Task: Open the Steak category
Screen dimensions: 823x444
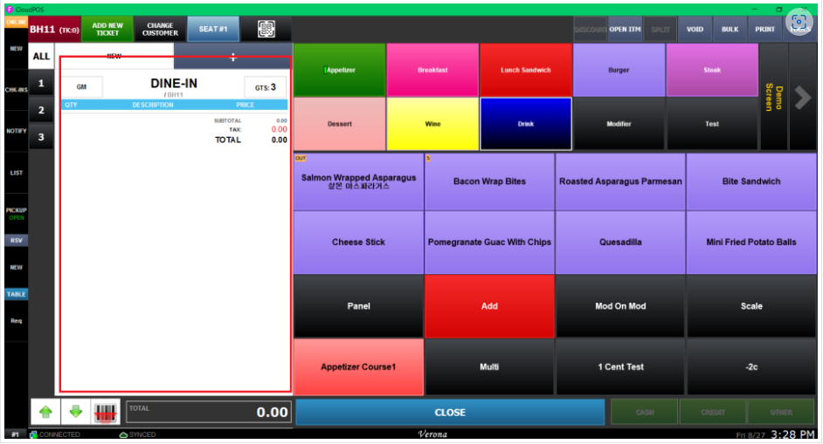Action: coord(712,70)
